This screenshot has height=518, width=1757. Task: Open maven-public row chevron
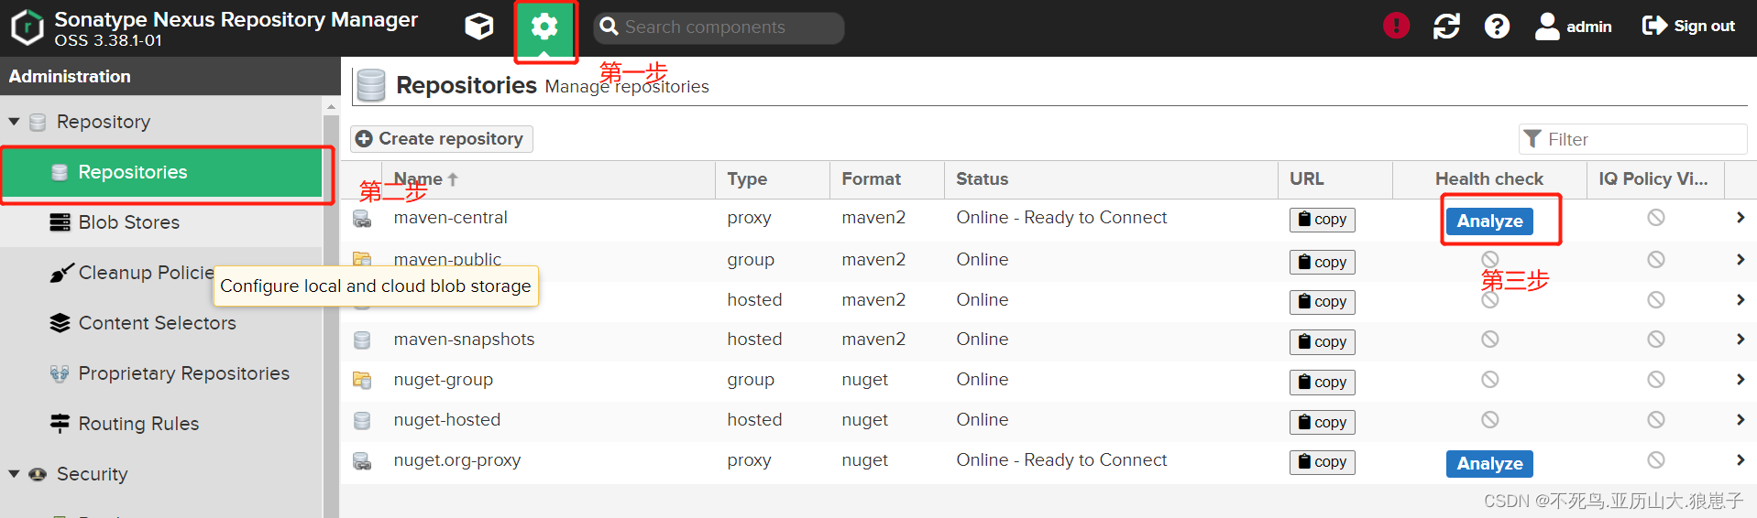click(1740, 260)
